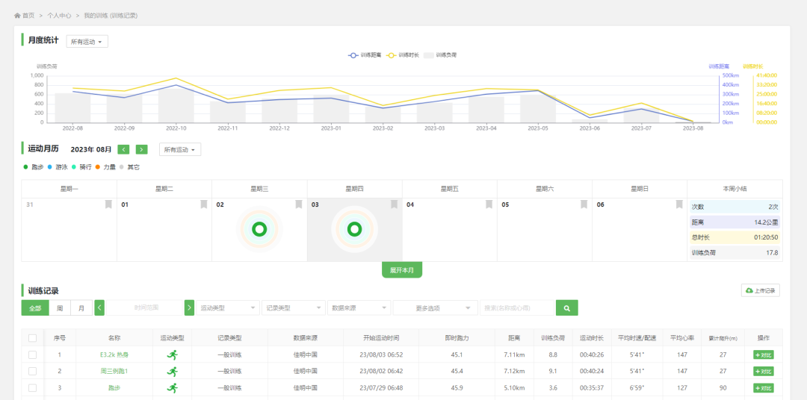807x400 pixels.
Task: Click the green search magnifier button
Action: click(566, 308)
